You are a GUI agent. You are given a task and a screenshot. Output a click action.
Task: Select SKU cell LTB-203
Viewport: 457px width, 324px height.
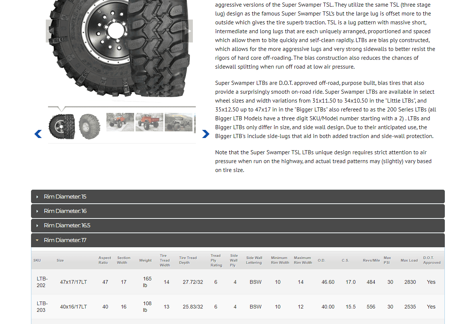point(41,307)
